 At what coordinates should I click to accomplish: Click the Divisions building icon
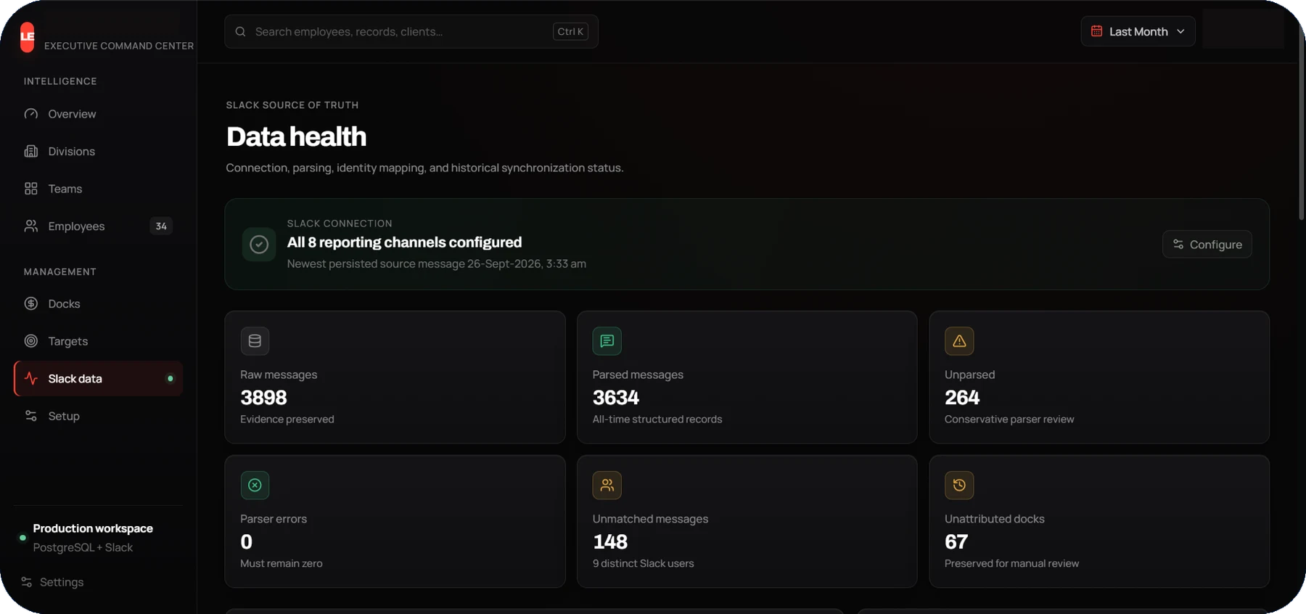point(30,151)
